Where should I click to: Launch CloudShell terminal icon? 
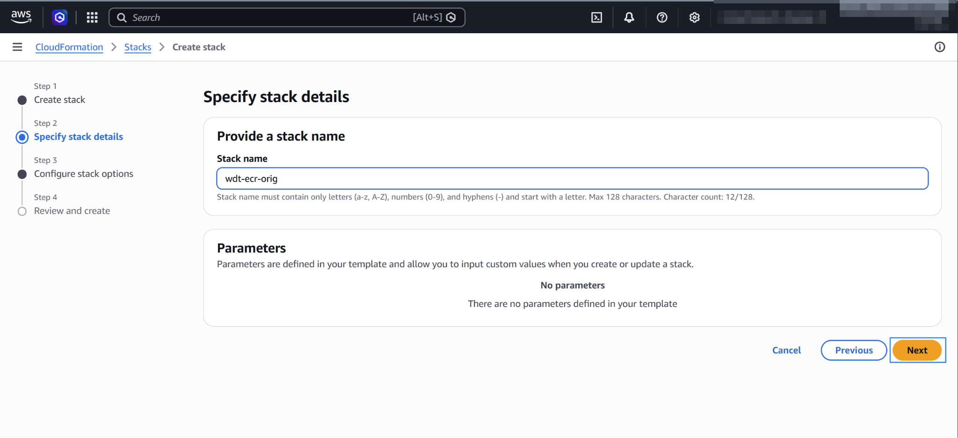coord(596,17)
